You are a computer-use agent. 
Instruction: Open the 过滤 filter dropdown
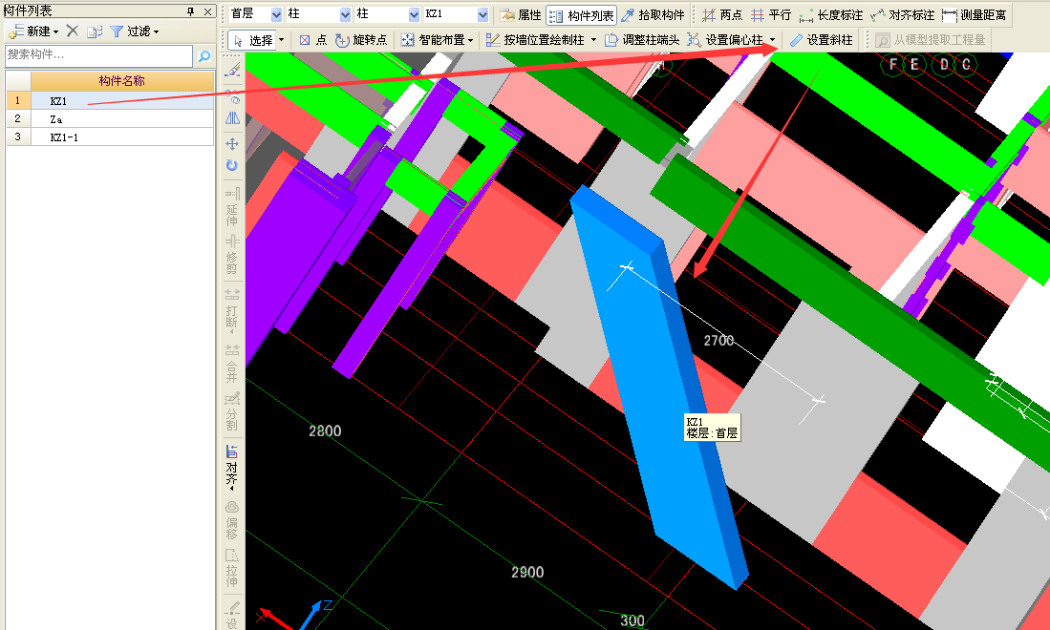(x=135, y=31)
